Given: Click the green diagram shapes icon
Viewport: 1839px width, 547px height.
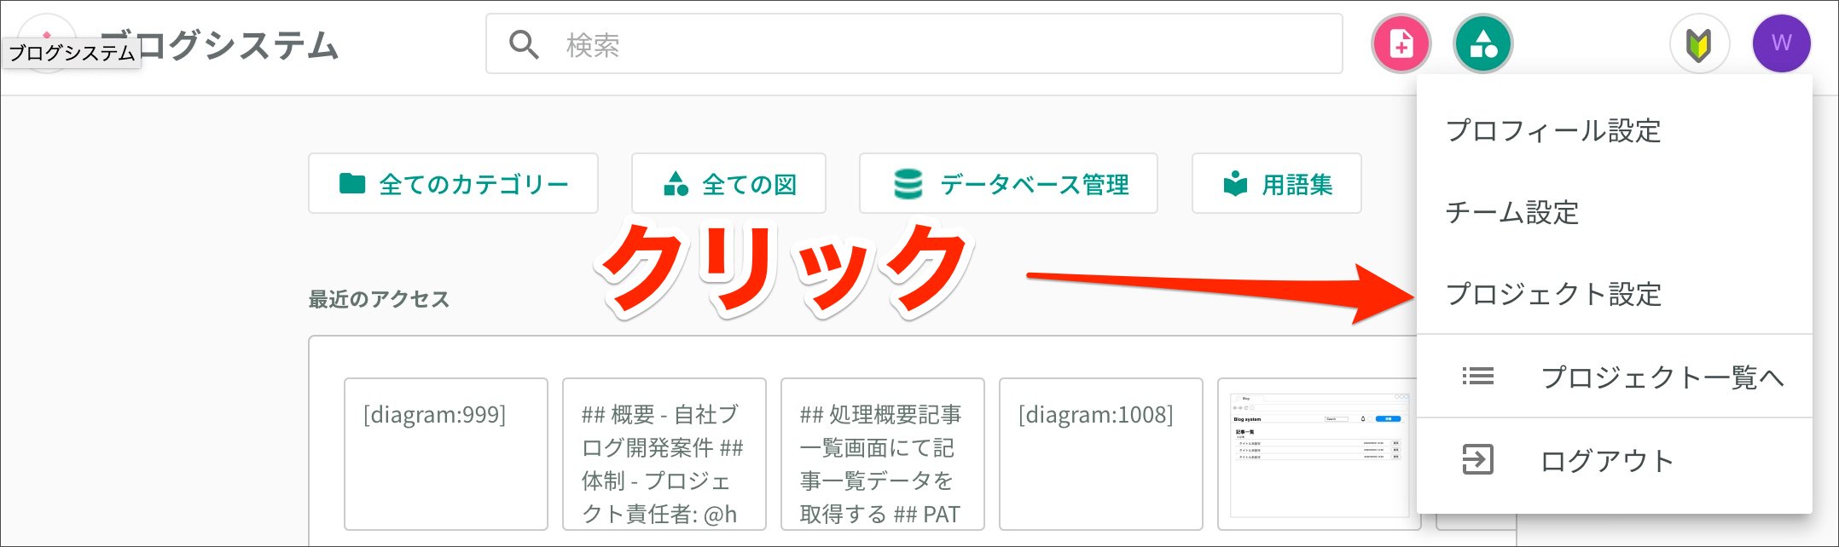Looking at the screenshot, I should 1483,43.
